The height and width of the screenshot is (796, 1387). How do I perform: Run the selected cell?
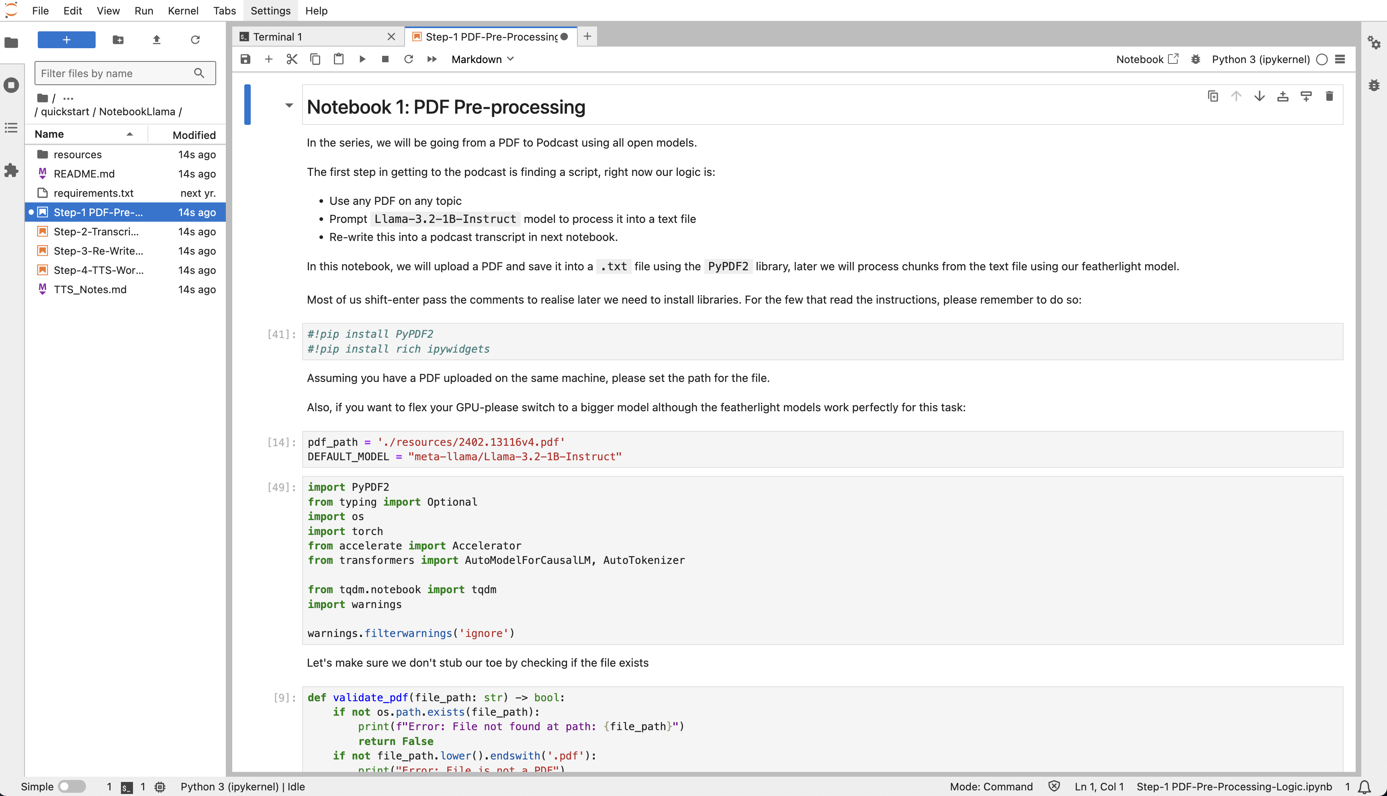(362, 59)
